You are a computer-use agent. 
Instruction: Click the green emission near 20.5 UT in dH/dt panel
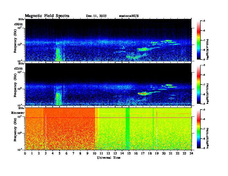pyautogui.click(x=169, y=41)
